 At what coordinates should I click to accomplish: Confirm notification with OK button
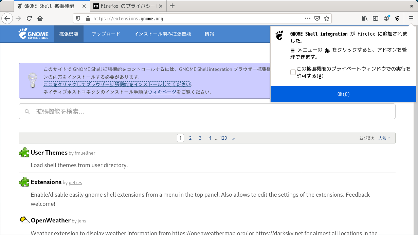[343, 94]
